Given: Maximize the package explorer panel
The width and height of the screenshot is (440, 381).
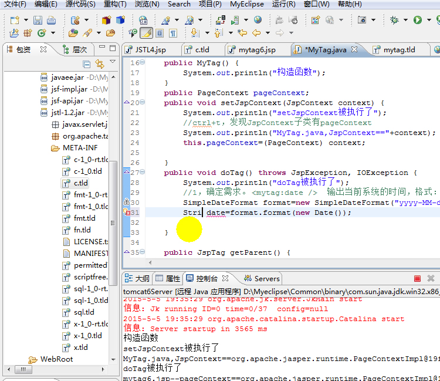Looking at the screenshot, I should click(113, 48).
